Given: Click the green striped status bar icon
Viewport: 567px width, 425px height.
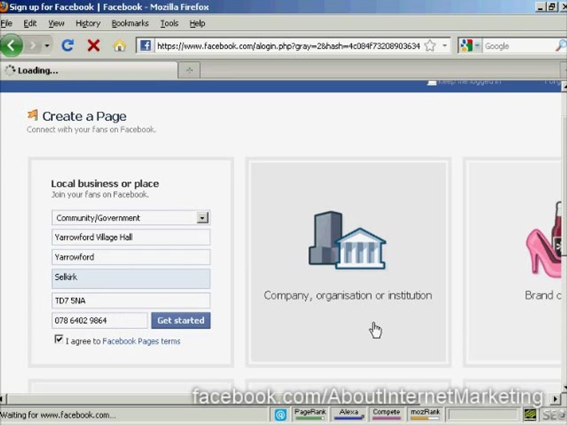Looking at the screenshot, I should [530, 415].
